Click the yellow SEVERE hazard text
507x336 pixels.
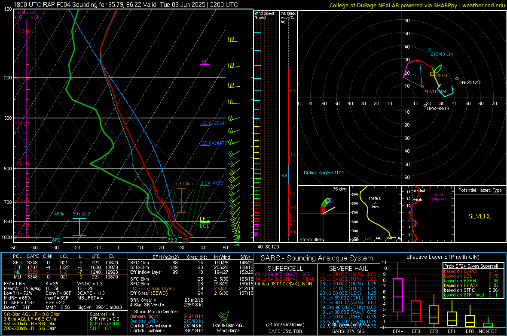tap(480, 216)
